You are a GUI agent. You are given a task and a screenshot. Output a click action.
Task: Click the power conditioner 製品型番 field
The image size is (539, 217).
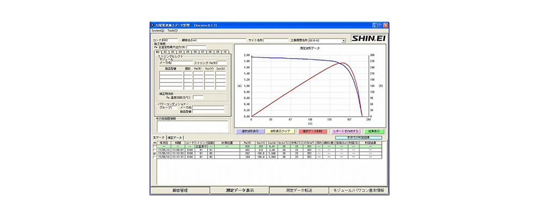click(208, 111)
